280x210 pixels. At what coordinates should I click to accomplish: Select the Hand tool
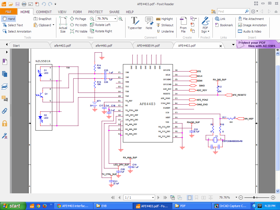(8, 19)
